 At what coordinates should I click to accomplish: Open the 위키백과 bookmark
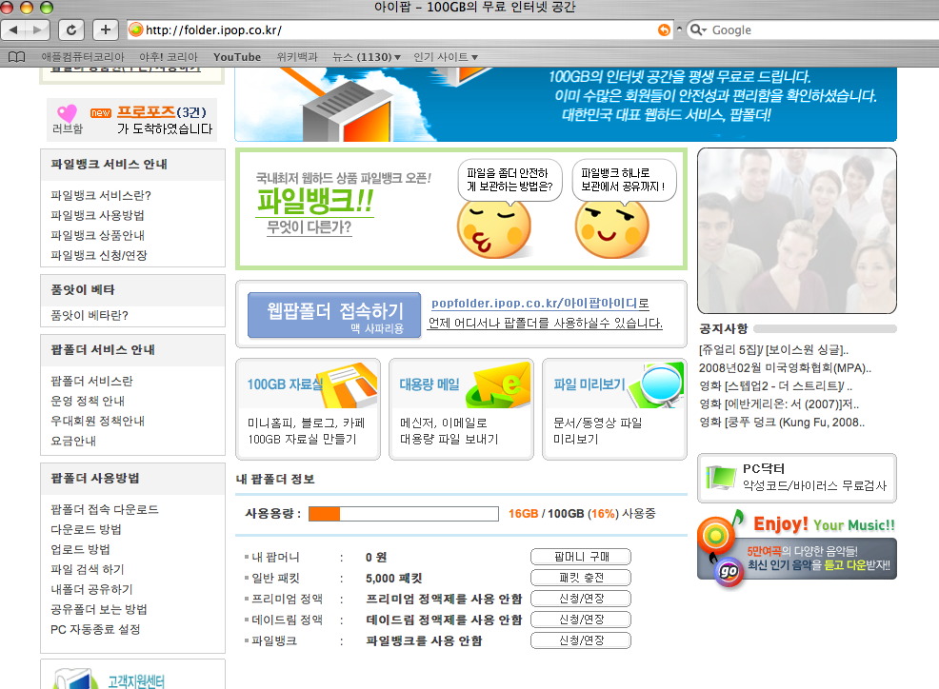pos(297,57)
